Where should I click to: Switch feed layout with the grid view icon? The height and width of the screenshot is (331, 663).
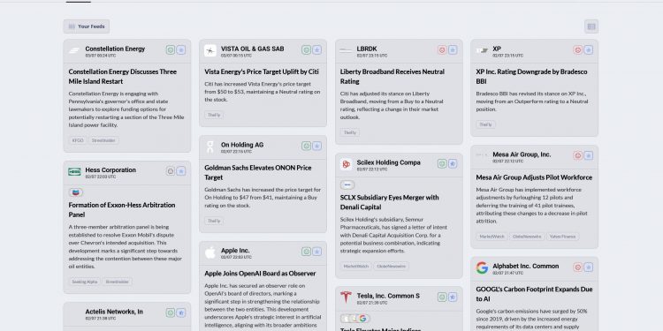(591, 26)
